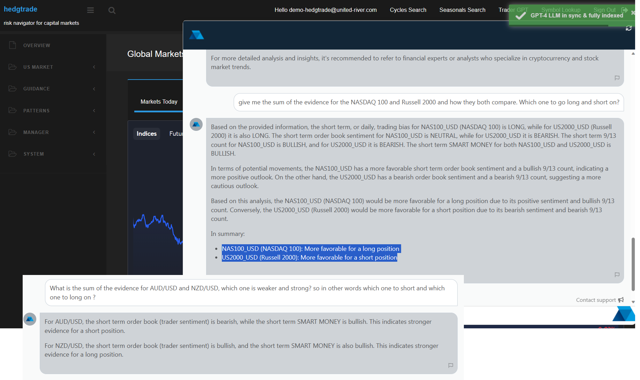Viewport: 640px width, 380px height.
Task: Flag the NASDAQ 100 vs Russell 2000 response
Action: coord(617,275)
